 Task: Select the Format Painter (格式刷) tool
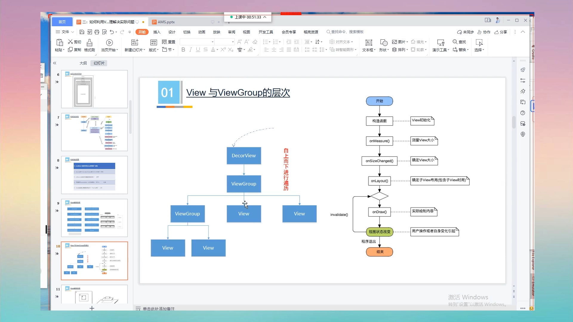pyautogui.click(x=89, y=45)
